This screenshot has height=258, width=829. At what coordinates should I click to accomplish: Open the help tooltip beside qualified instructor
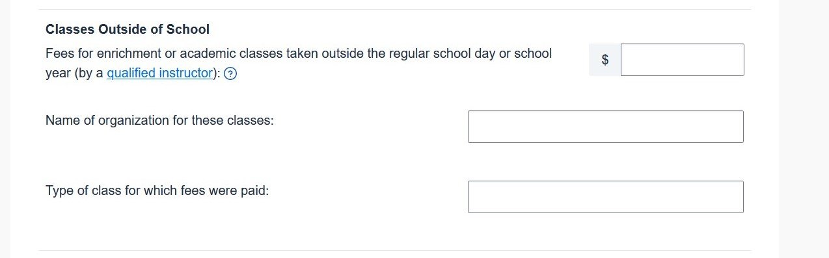[230, 73]
